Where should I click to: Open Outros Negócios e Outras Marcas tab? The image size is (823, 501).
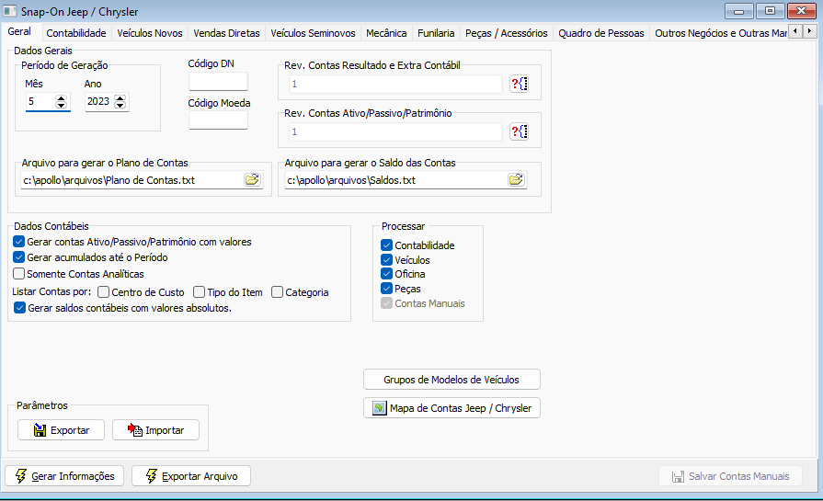[x=720, y=33]
